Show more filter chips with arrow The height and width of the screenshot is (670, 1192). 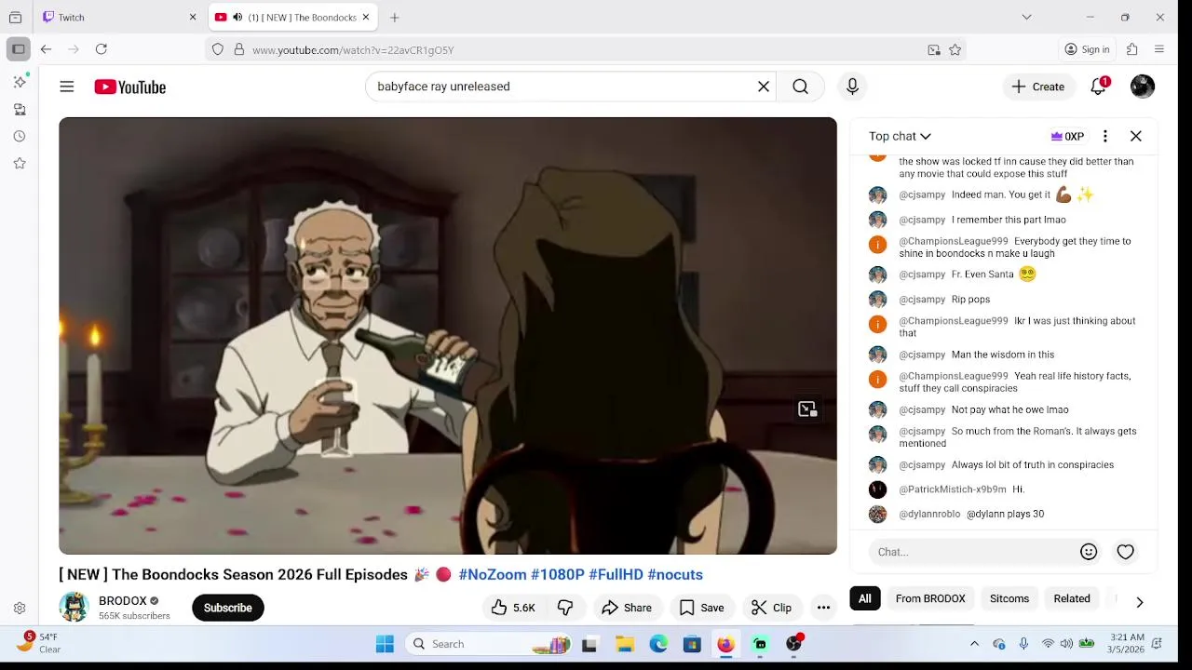coord(1139,602)
